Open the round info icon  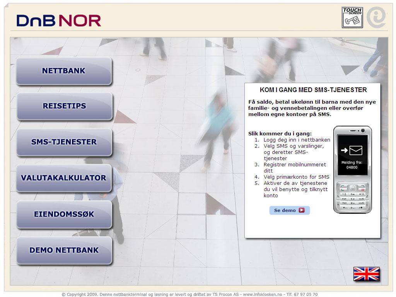pyautogui.click(x=376, y=17)
